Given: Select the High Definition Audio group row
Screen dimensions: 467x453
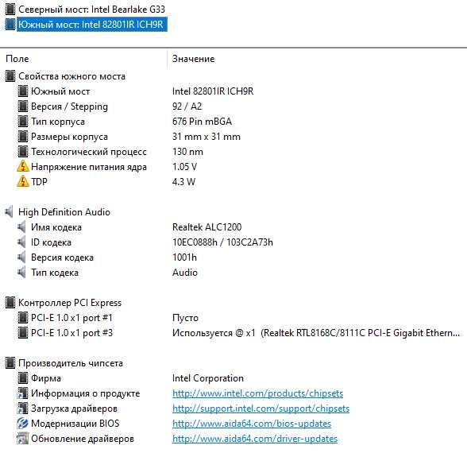Looking at the screenshot, I should click(64, 212).
